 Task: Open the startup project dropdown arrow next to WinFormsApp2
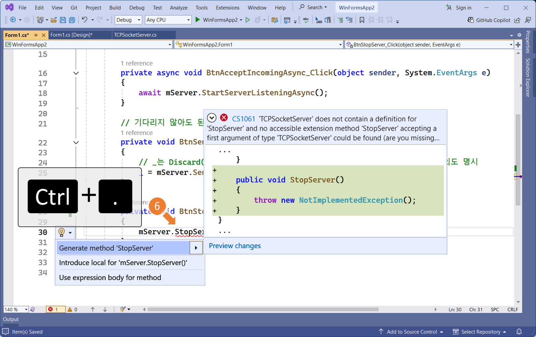pyautogui.click(x=241, y=20)
